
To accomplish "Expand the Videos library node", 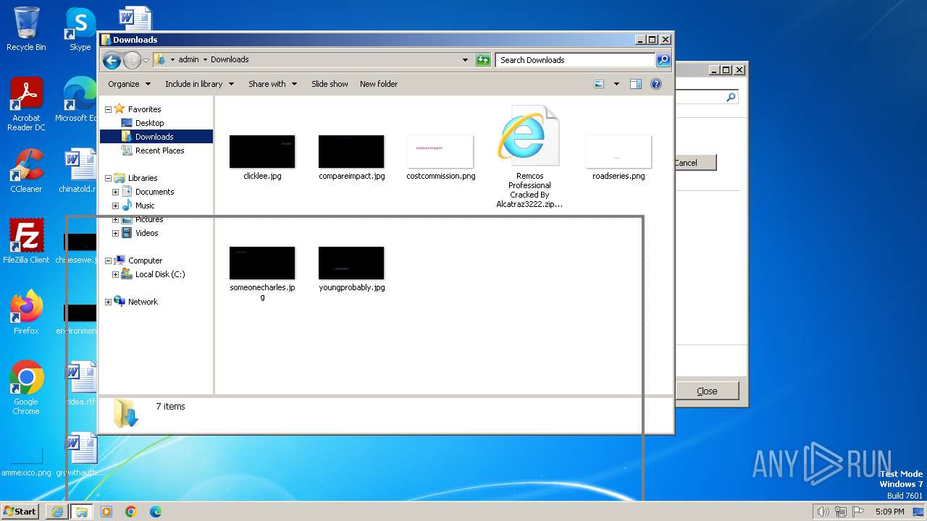I will tap(115, 233).
